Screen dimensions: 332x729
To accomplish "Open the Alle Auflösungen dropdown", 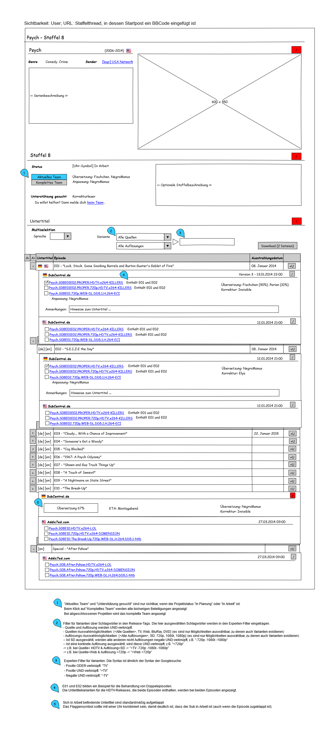I will pyautogui.click(x=167, y=246).
